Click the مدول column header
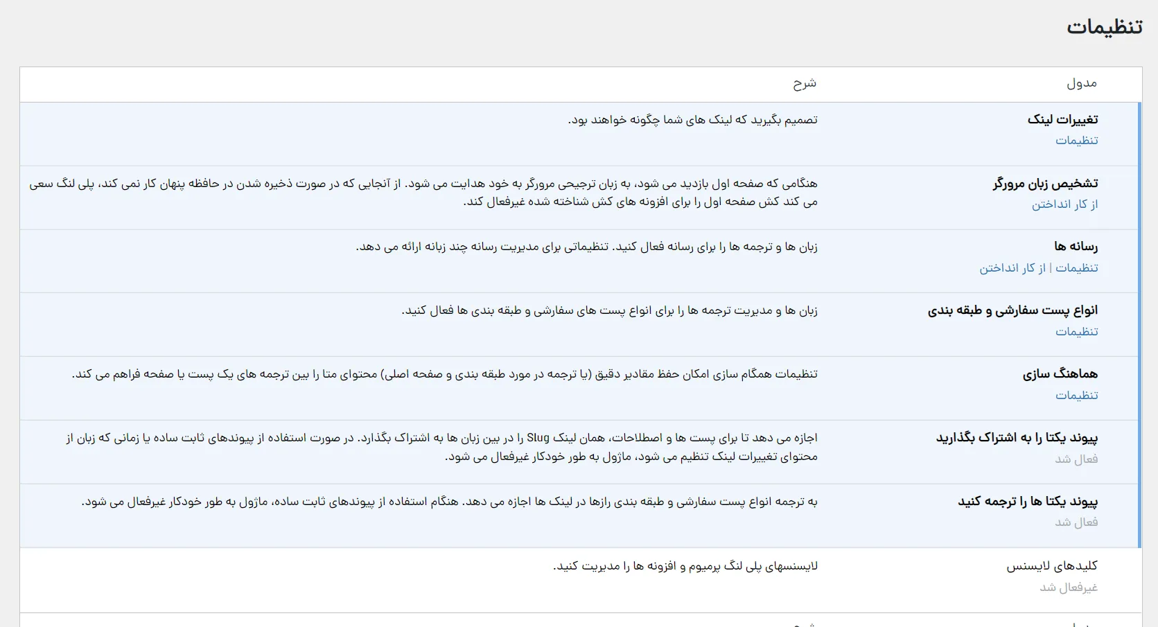This screenshot has width=1158, height=627. click(x=1082, y=83)
